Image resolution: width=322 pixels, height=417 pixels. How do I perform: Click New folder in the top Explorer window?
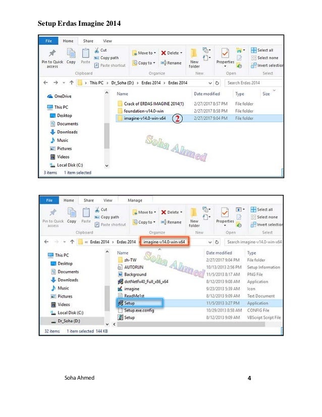194,58
